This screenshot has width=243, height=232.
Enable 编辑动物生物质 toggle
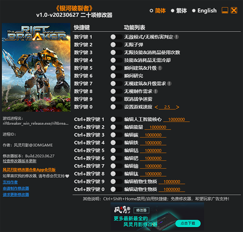(x=116, y=189)
